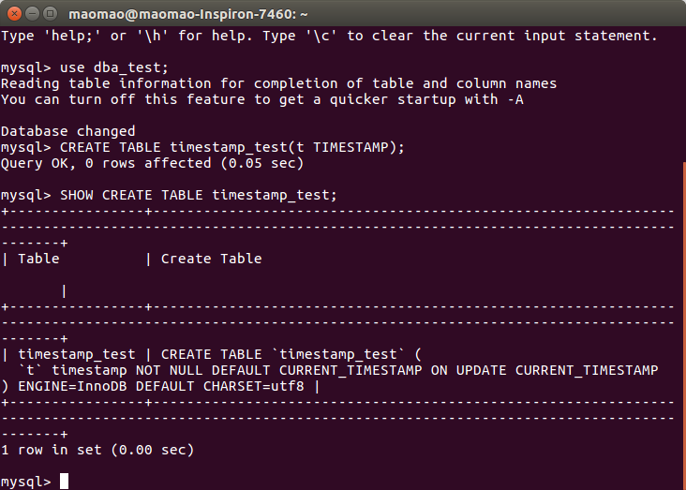
Task: Click the '1 row in set' result line
Action: pyautogui.click(x=97, y=450)
